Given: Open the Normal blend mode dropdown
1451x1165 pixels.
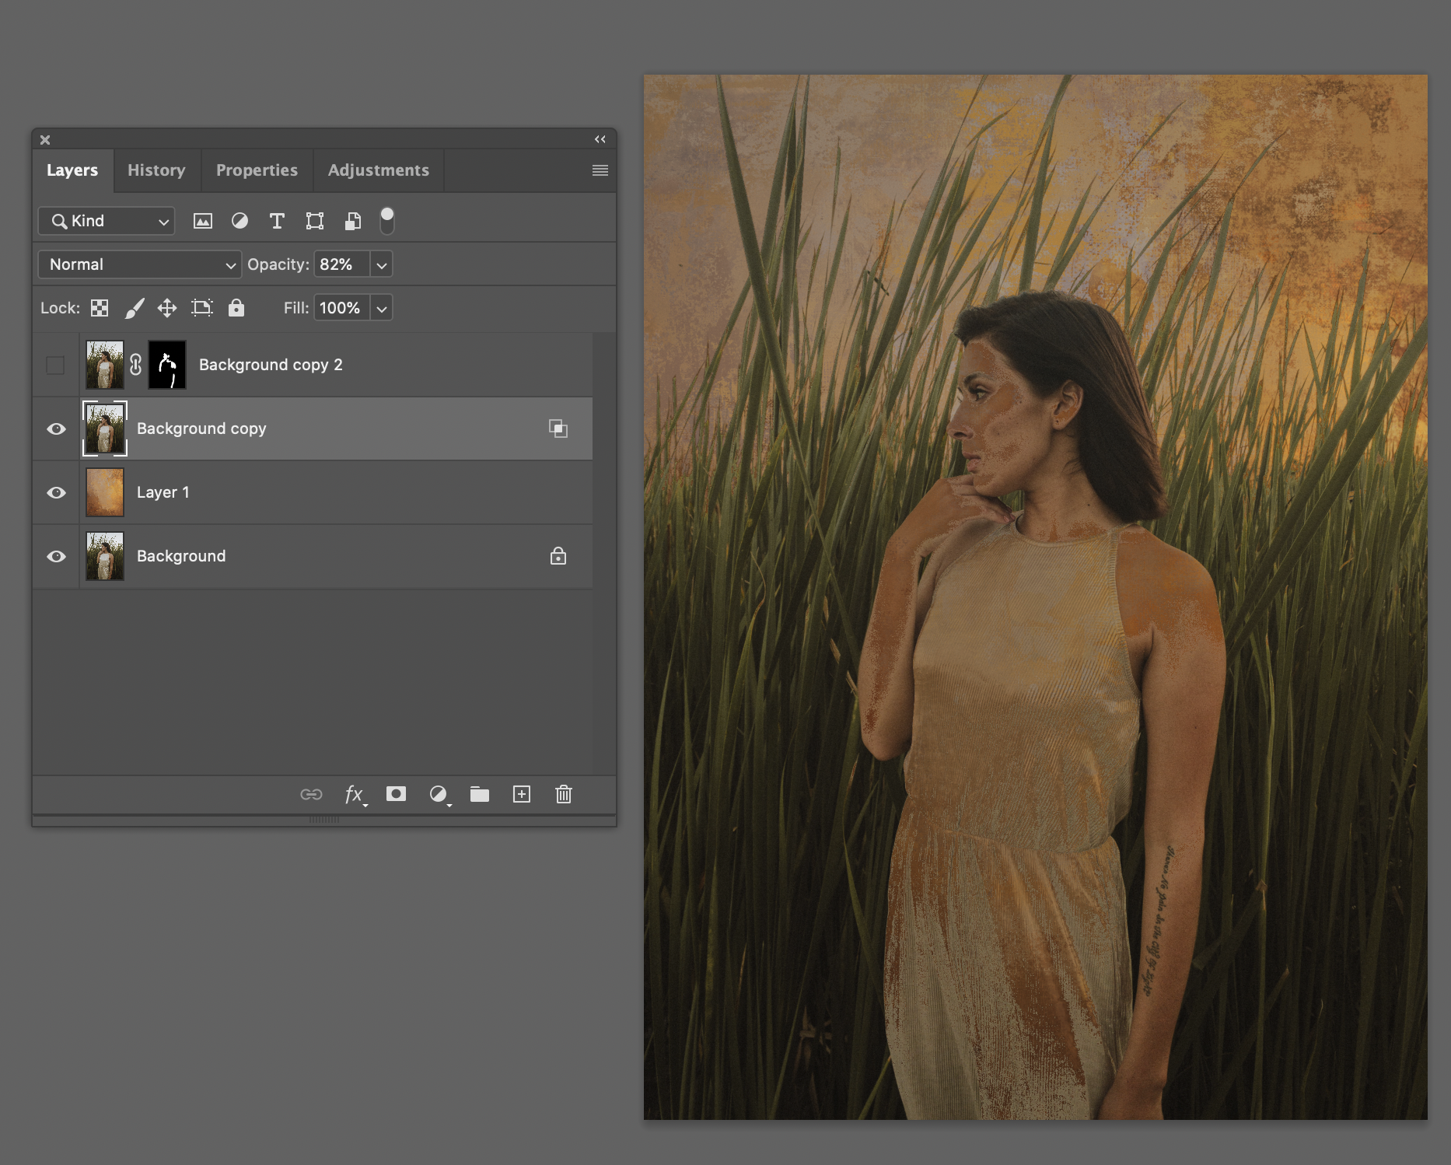Looking at the screenshot, I should pyautogui.click(x=140, y=264).
